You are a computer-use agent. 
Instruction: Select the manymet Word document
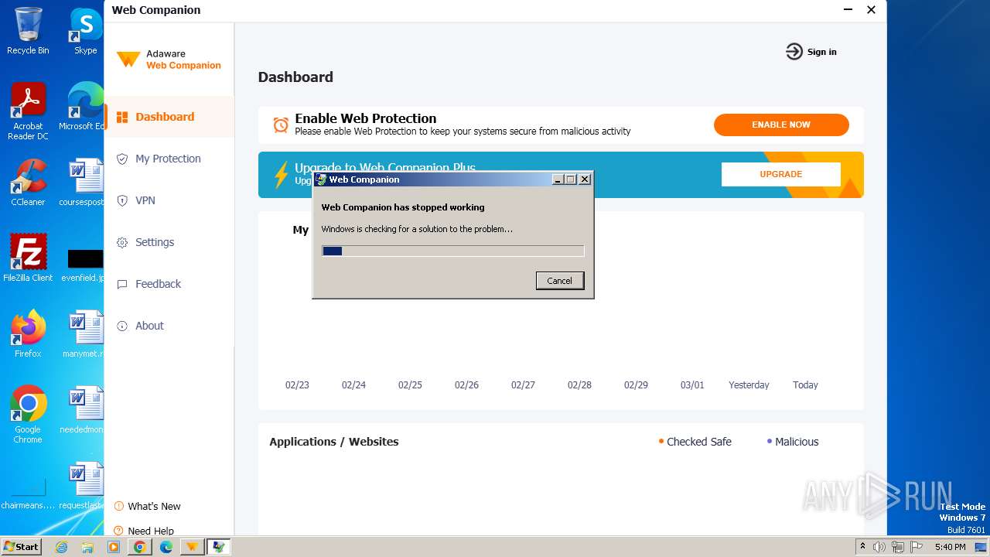click(82, 334)
